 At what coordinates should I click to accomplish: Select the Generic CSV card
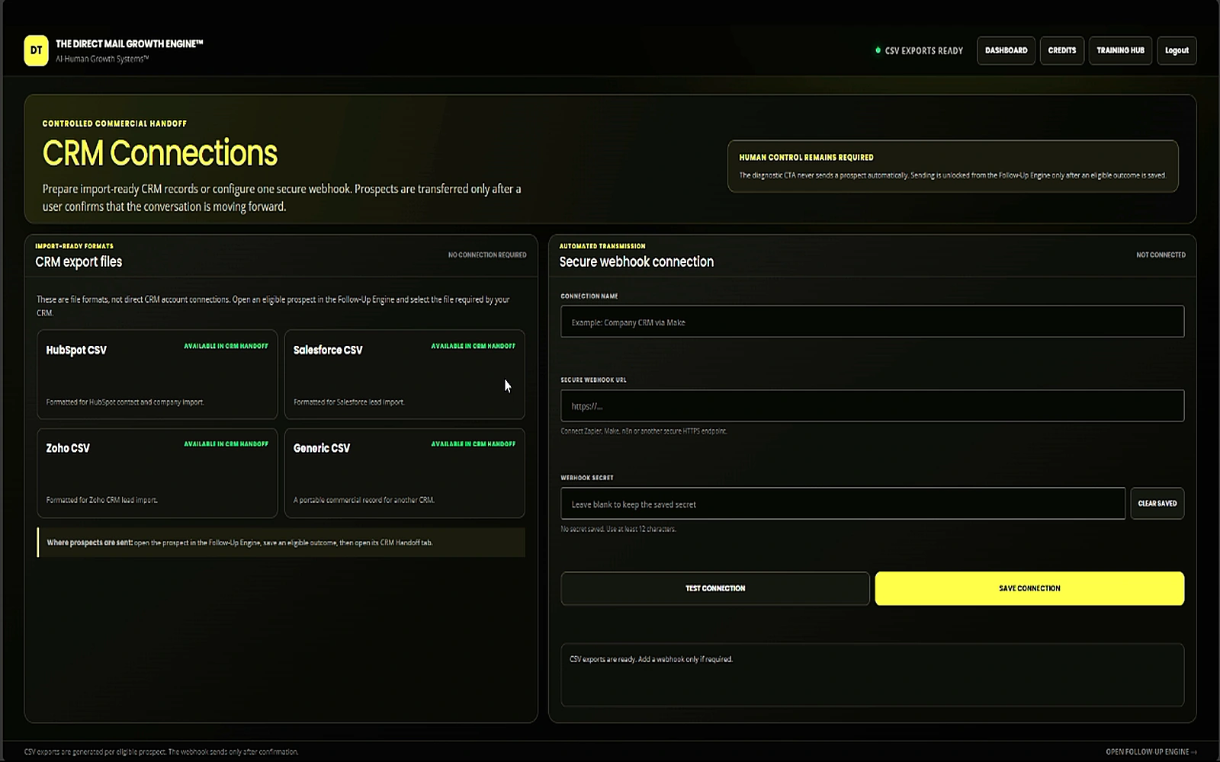404,472
